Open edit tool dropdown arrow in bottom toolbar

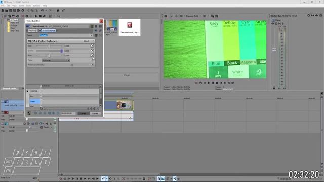107,179
